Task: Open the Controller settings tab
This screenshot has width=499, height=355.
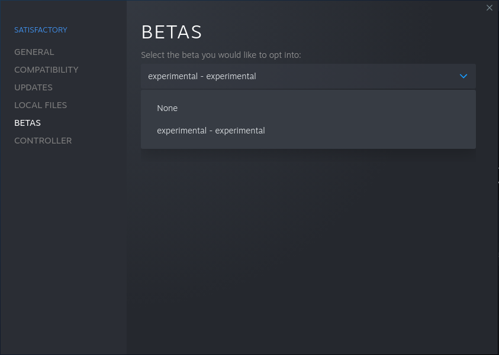Action: (x=43, y=141)
